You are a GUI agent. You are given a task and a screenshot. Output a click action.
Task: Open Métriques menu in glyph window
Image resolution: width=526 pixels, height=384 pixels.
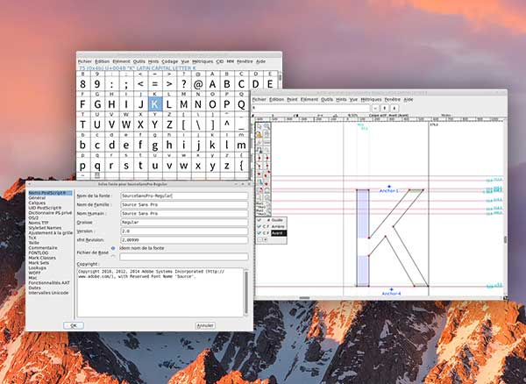coord(371,100)
